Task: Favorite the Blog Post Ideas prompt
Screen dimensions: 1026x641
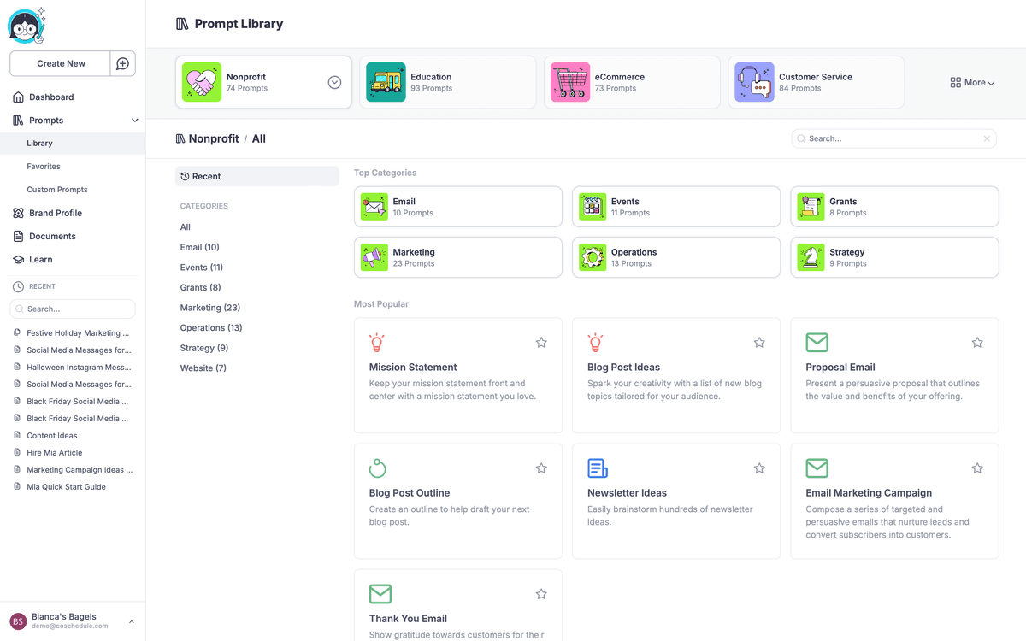Action: 759,342
